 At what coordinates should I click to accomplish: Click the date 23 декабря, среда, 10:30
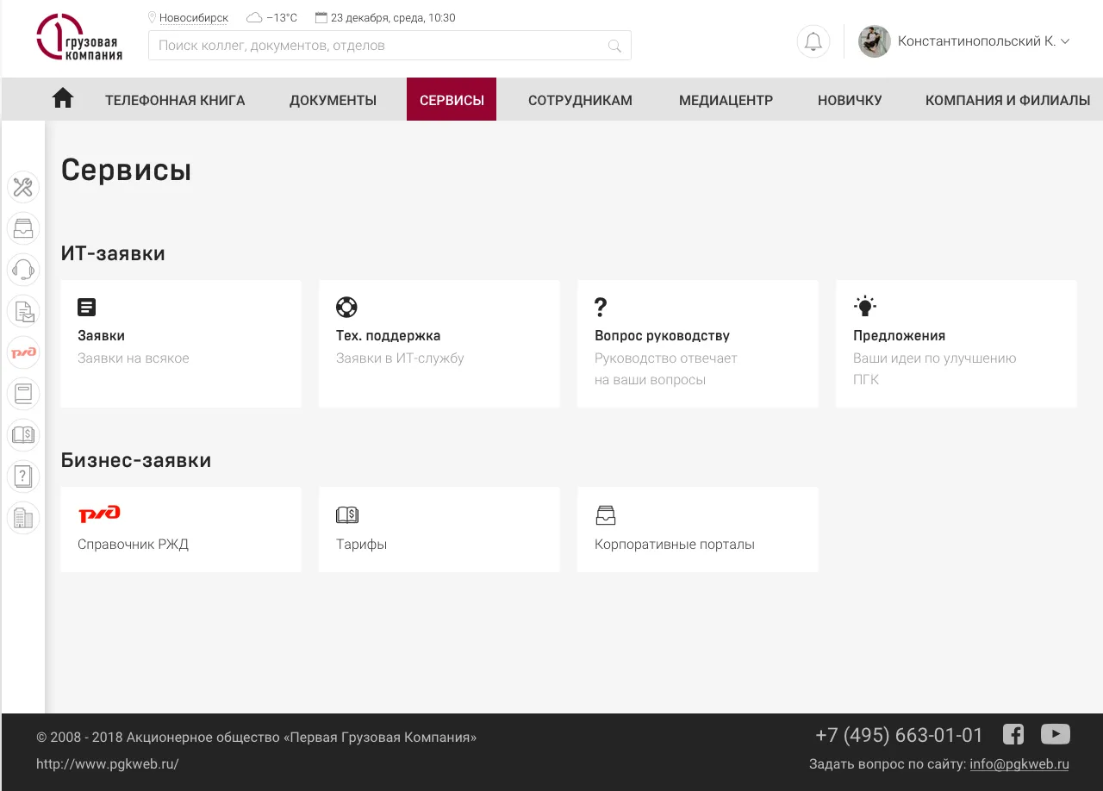pyautogui.click(x=393, y=17)
